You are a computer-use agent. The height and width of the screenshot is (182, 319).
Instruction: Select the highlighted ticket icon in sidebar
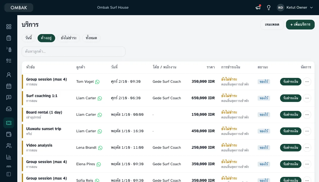9,123
